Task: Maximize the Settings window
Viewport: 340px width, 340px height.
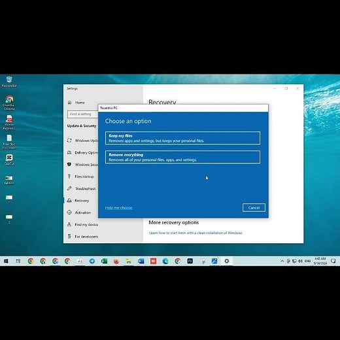Action: coord(286,88)
